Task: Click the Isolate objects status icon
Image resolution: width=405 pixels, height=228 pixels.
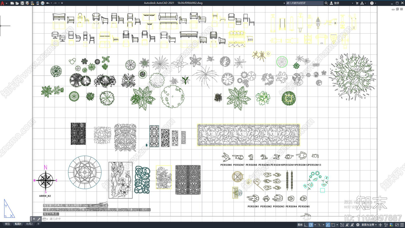Action: (x=386, y=225)
